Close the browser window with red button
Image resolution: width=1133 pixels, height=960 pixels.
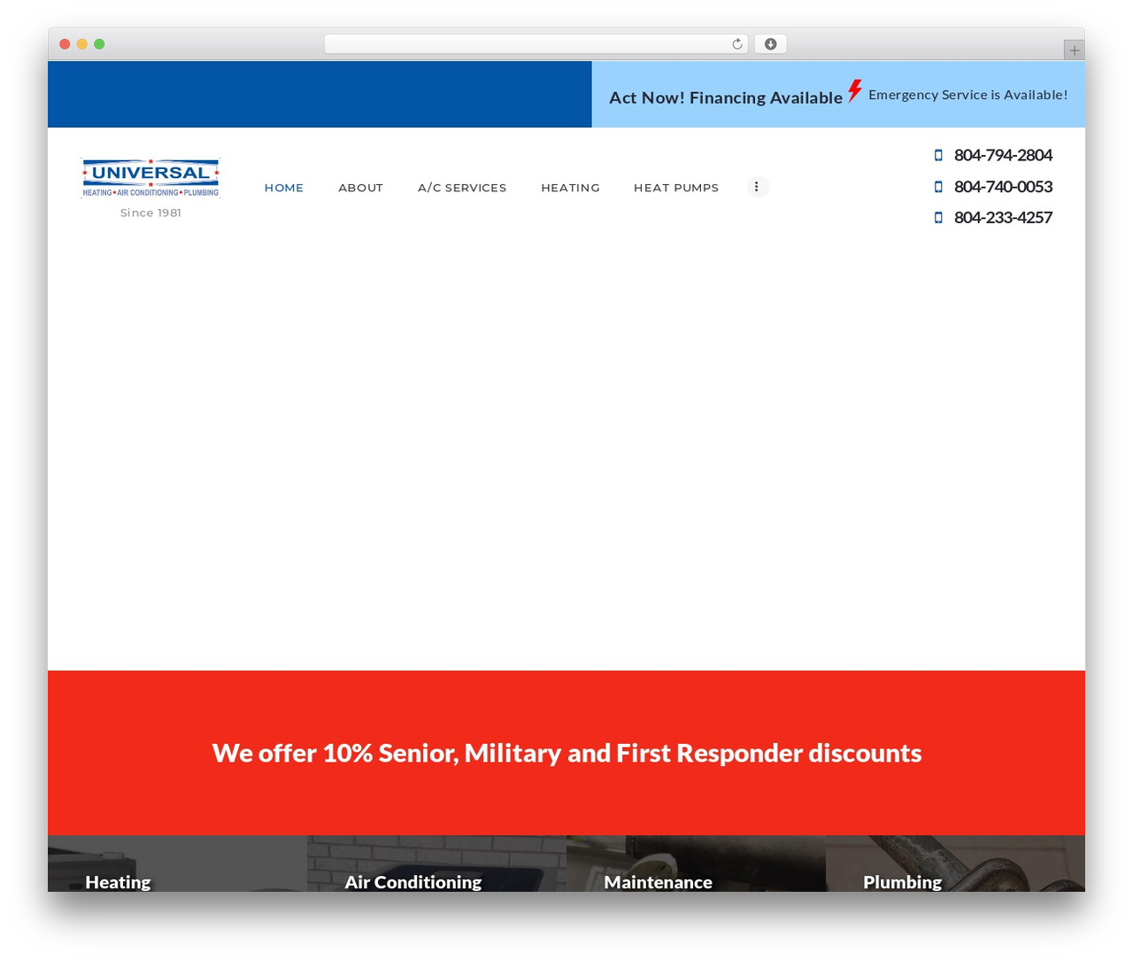click(65, 44)
